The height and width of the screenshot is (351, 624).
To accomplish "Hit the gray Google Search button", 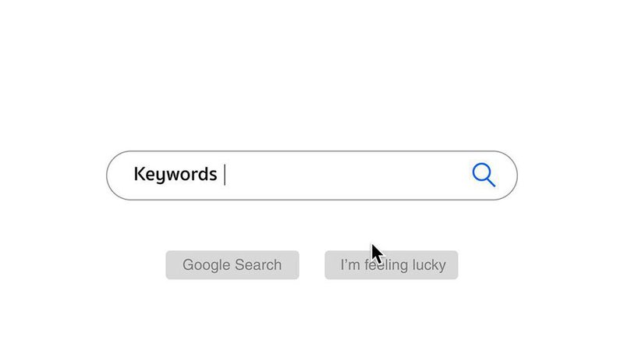I will tap(232, 265).
